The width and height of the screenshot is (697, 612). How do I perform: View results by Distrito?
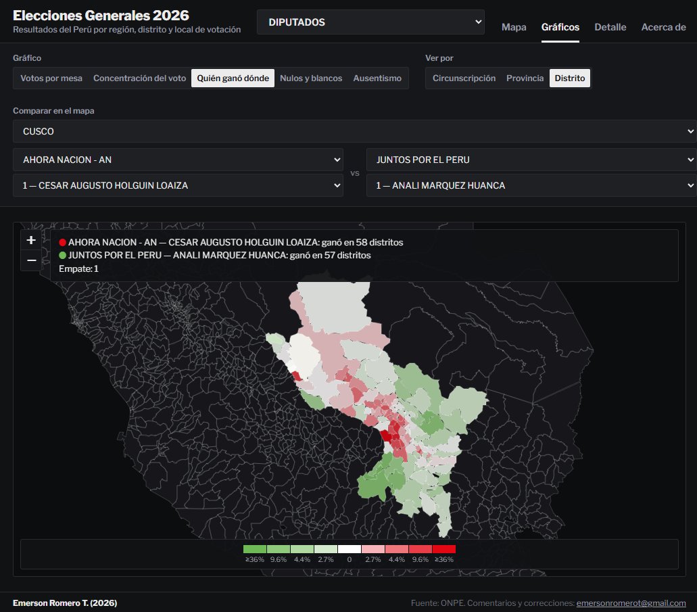(x=570, y=78)
